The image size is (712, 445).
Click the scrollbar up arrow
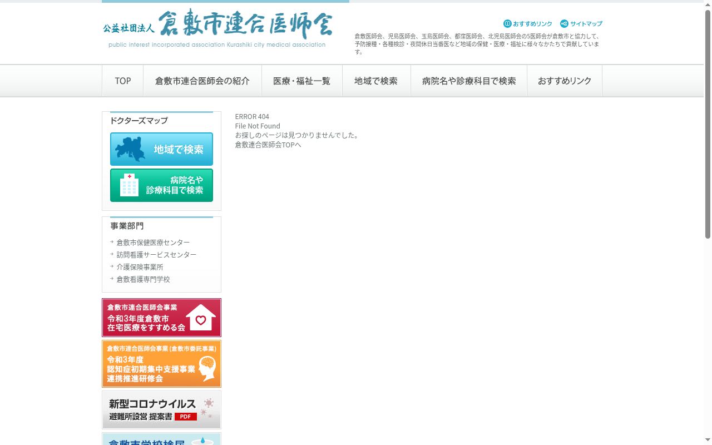[x=708, y=4]
